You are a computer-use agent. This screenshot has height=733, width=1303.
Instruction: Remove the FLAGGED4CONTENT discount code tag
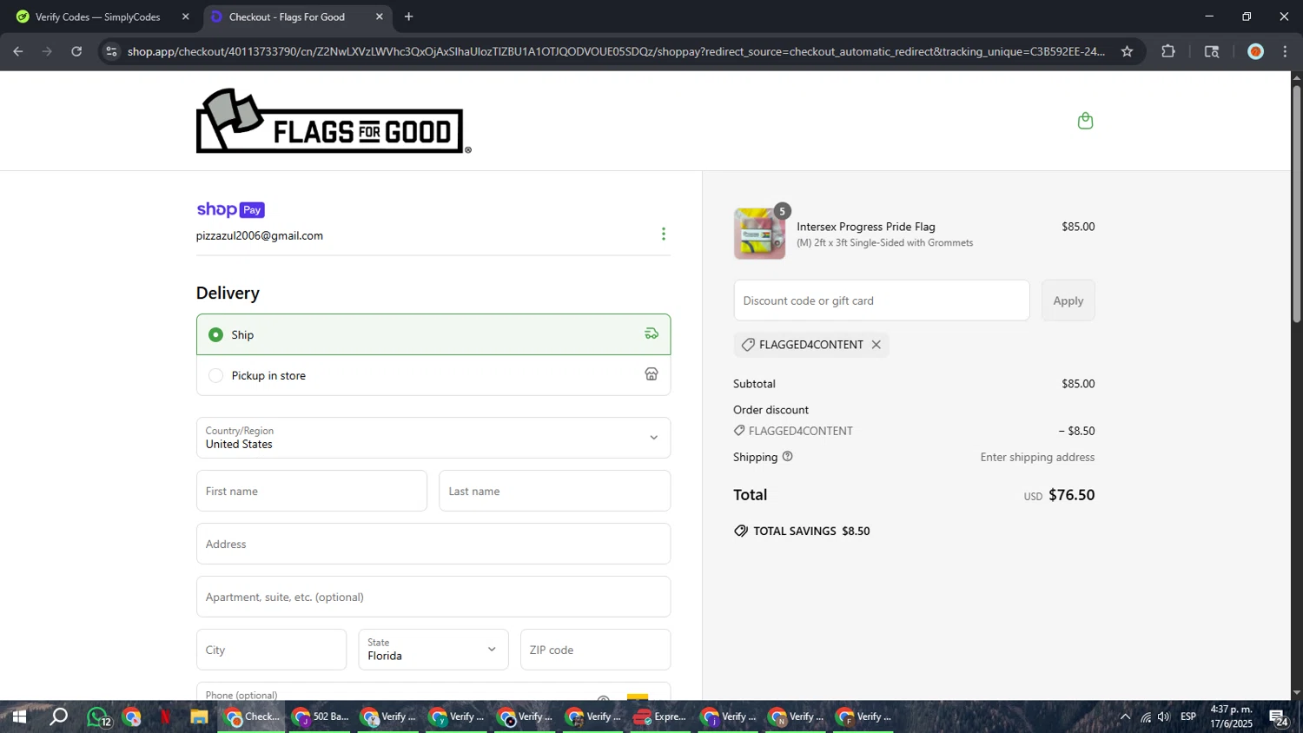876,345
